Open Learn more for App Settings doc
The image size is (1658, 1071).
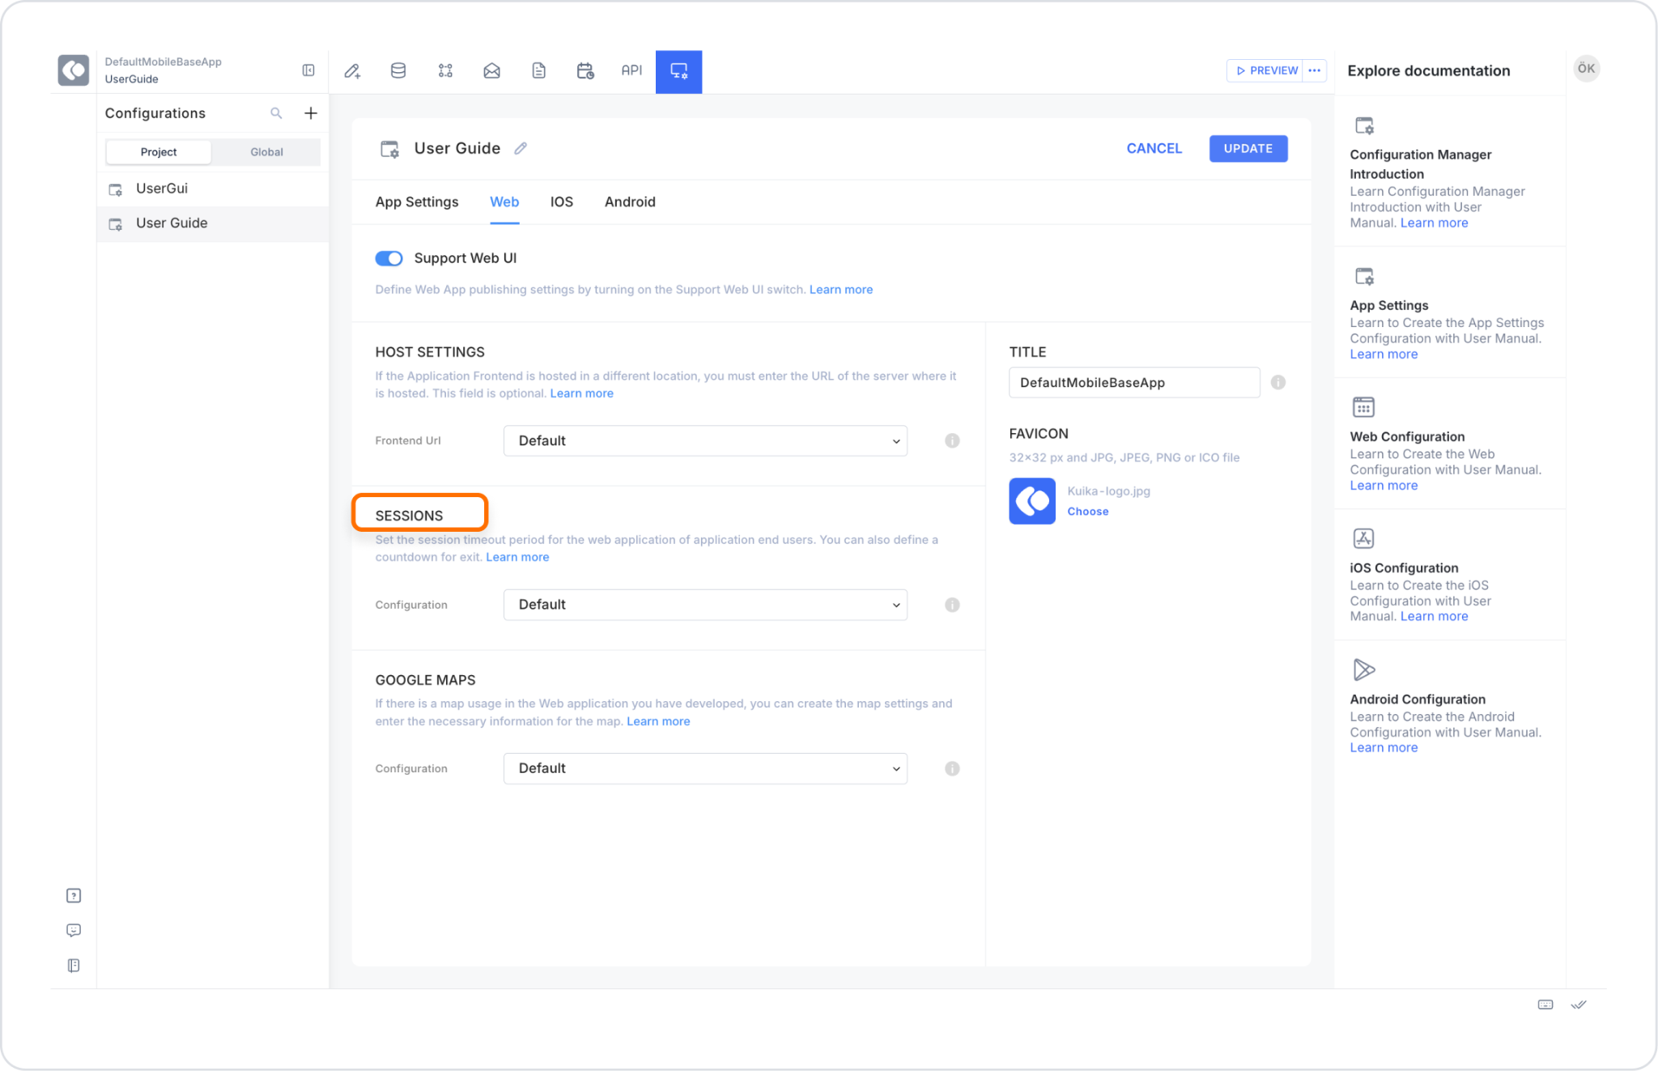coord(1384,354)
